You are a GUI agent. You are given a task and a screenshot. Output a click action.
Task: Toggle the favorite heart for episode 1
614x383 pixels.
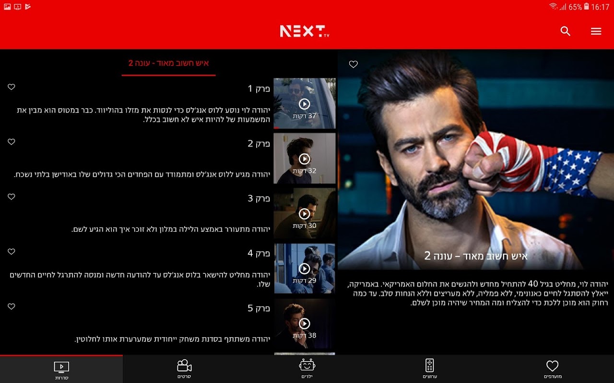(11, 87)
